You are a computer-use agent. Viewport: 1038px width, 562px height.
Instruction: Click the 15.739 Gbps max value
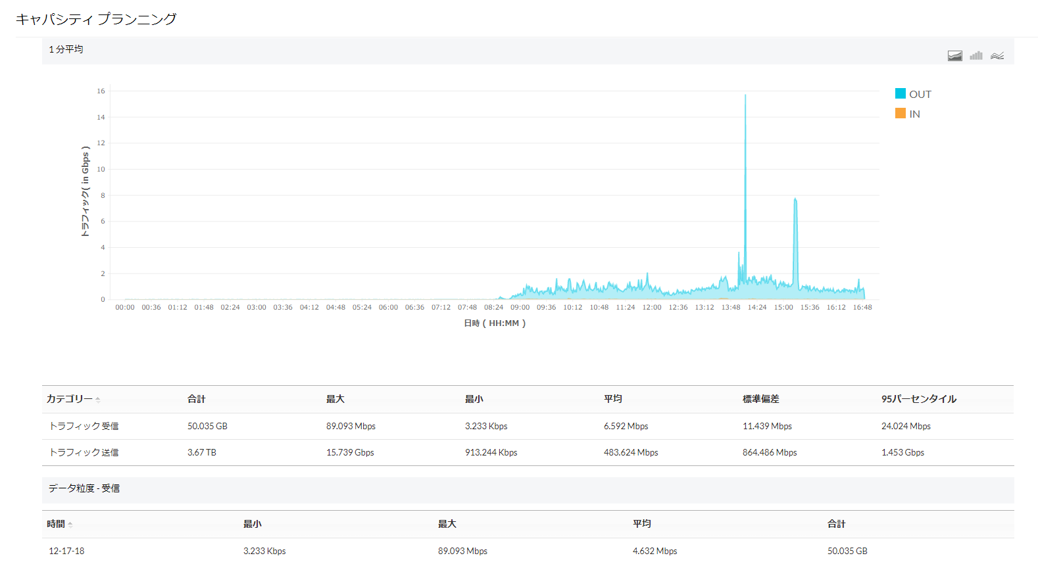point(350,452)
